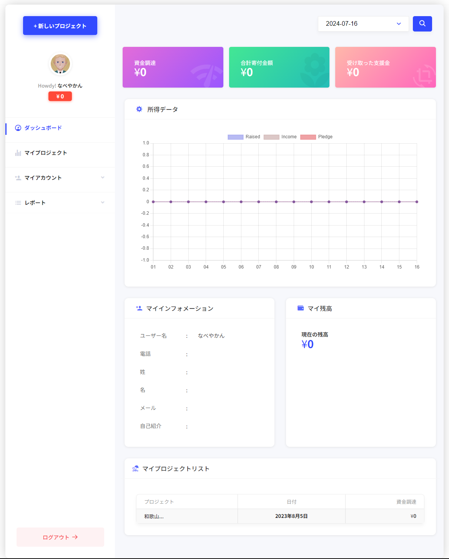The width and height of the screenshot is (449, 559).
Task: Click the person icon beside マイインフォメーション
Action: tap(139, 308)
